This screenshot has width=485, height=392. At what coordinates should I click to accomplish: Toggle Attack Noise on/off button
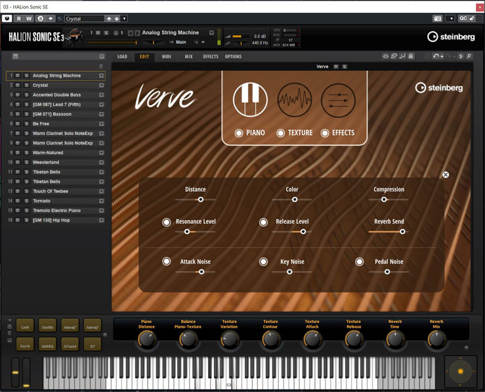(167, 262)
